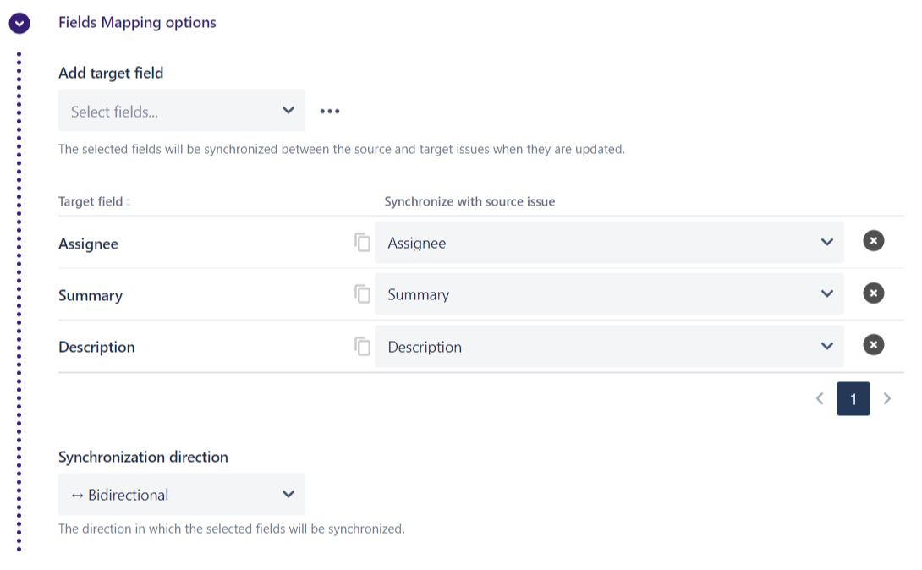Remove the Description field mapping
The height and width of the screenshot is (570, 922).
point(873,345)
